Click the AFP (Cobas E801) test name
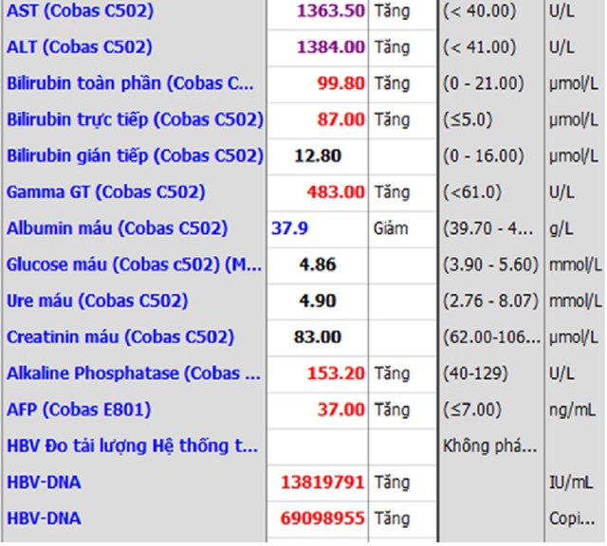607x546 pixels. click(79, 410)
